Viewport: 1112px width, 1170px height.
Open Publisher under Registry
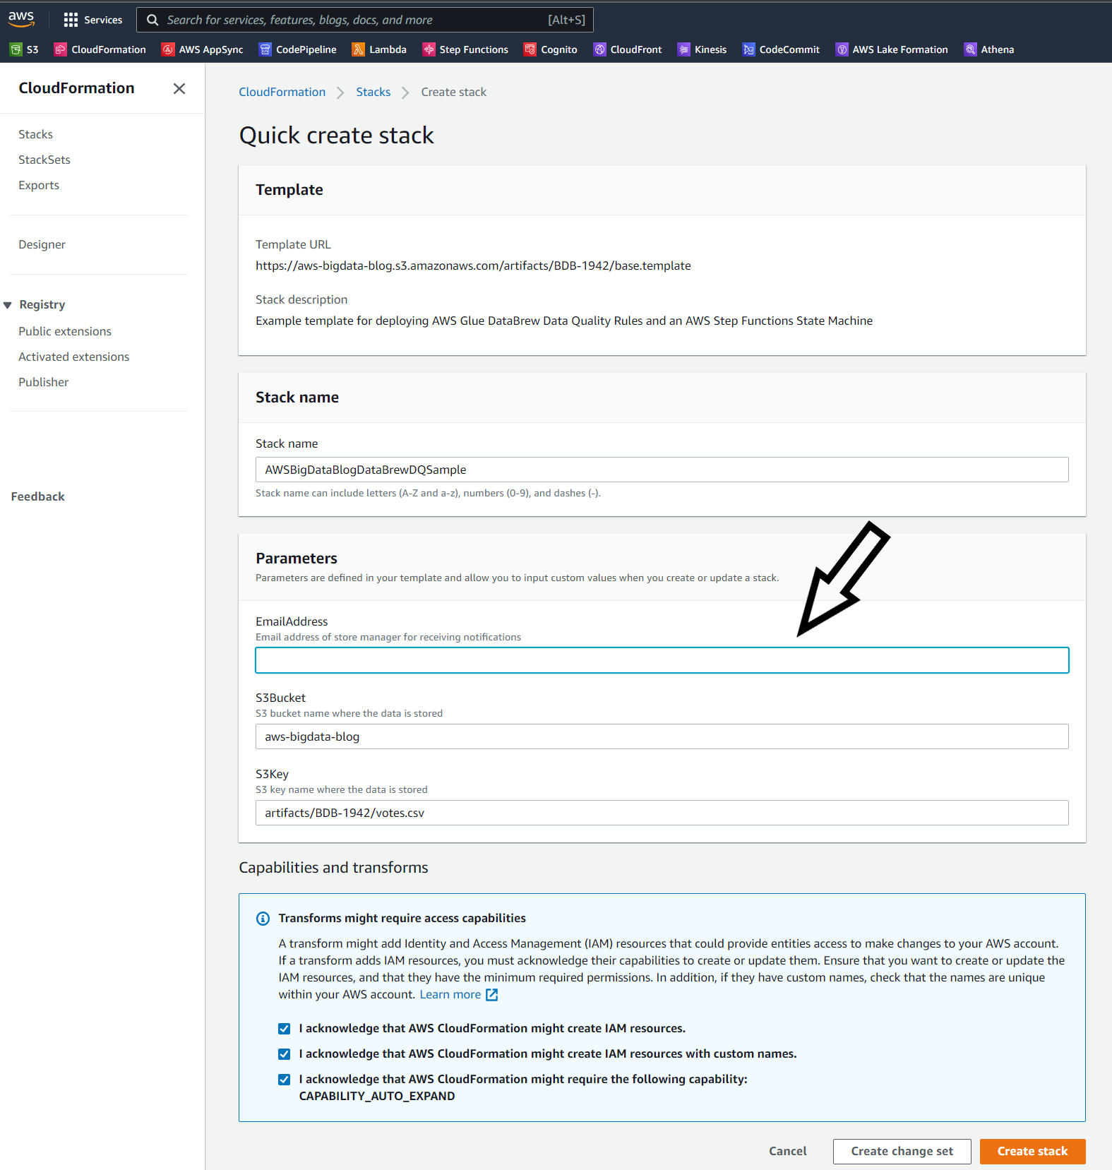click(x=44, y=382)
